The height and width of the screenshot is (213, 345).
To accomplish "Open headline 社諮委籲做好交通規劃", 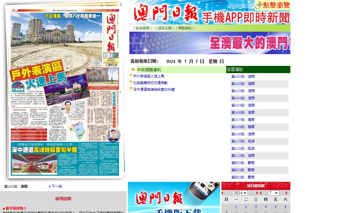I will tap(150, 83).
